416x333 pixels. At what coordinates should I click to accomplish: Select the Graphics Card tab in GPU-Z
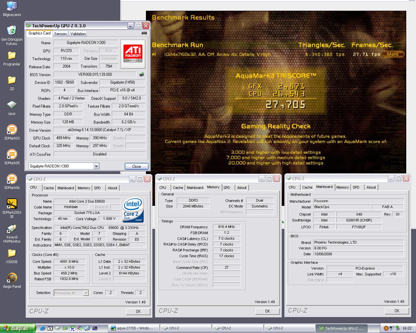40,33
